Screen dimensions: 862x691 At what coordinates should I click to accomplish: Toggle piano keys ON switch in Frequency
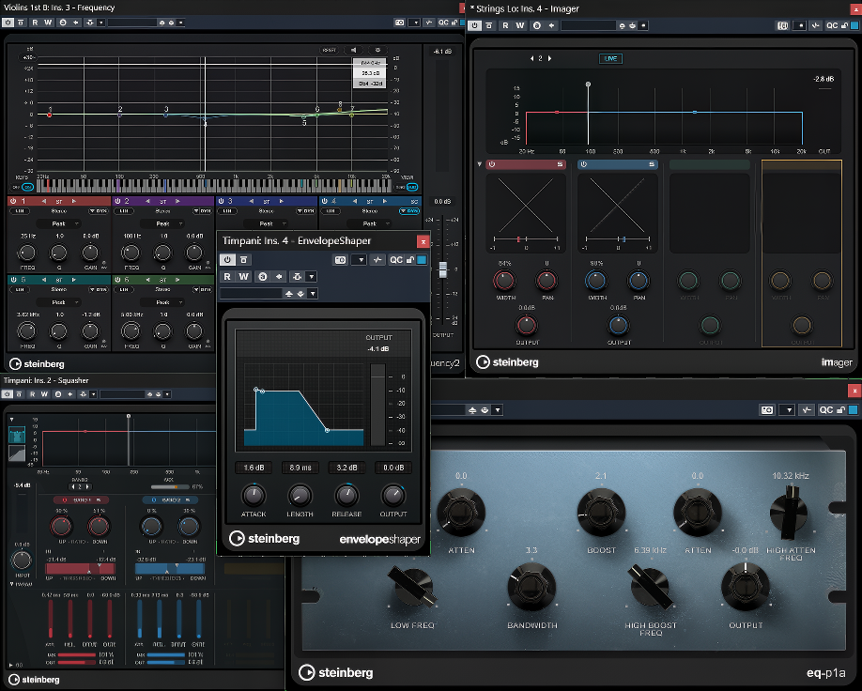point(27,187)
